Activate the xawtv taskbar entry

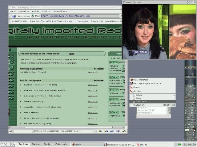tap(87, 145)
